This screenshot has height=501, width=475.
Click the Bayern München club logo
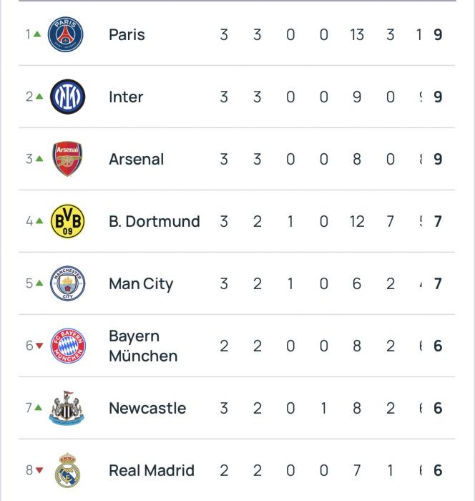pos(67,346)
